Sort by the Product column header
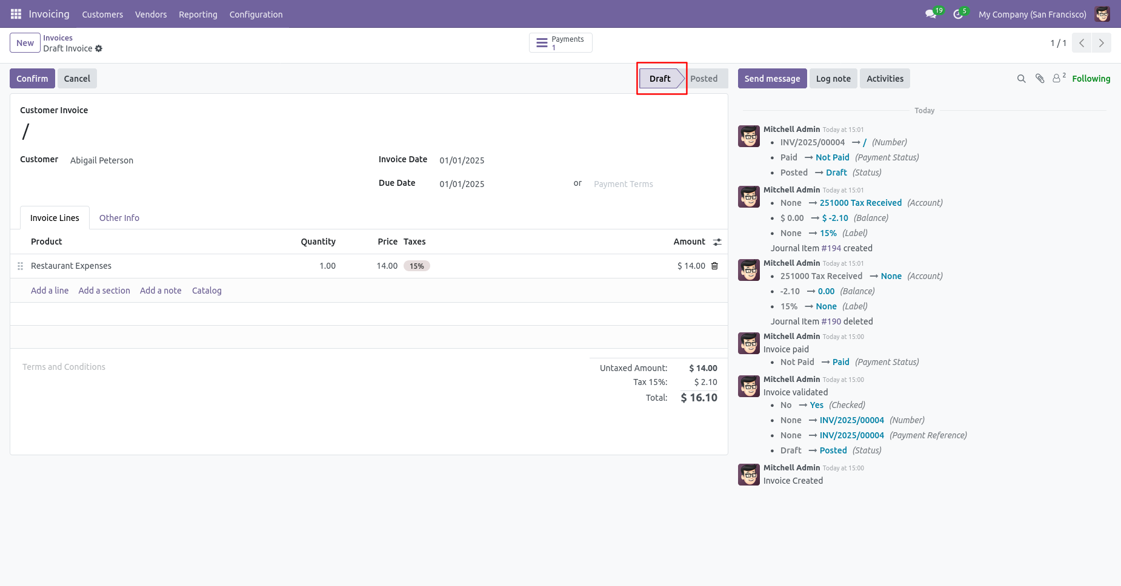 [47, 242]
